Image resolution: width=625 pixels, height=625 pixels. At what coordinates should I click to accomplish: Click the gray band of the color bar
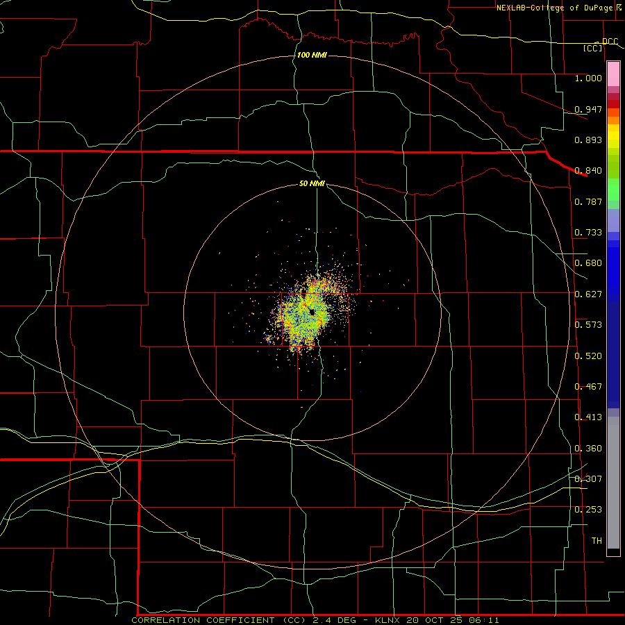pos(613,483)
